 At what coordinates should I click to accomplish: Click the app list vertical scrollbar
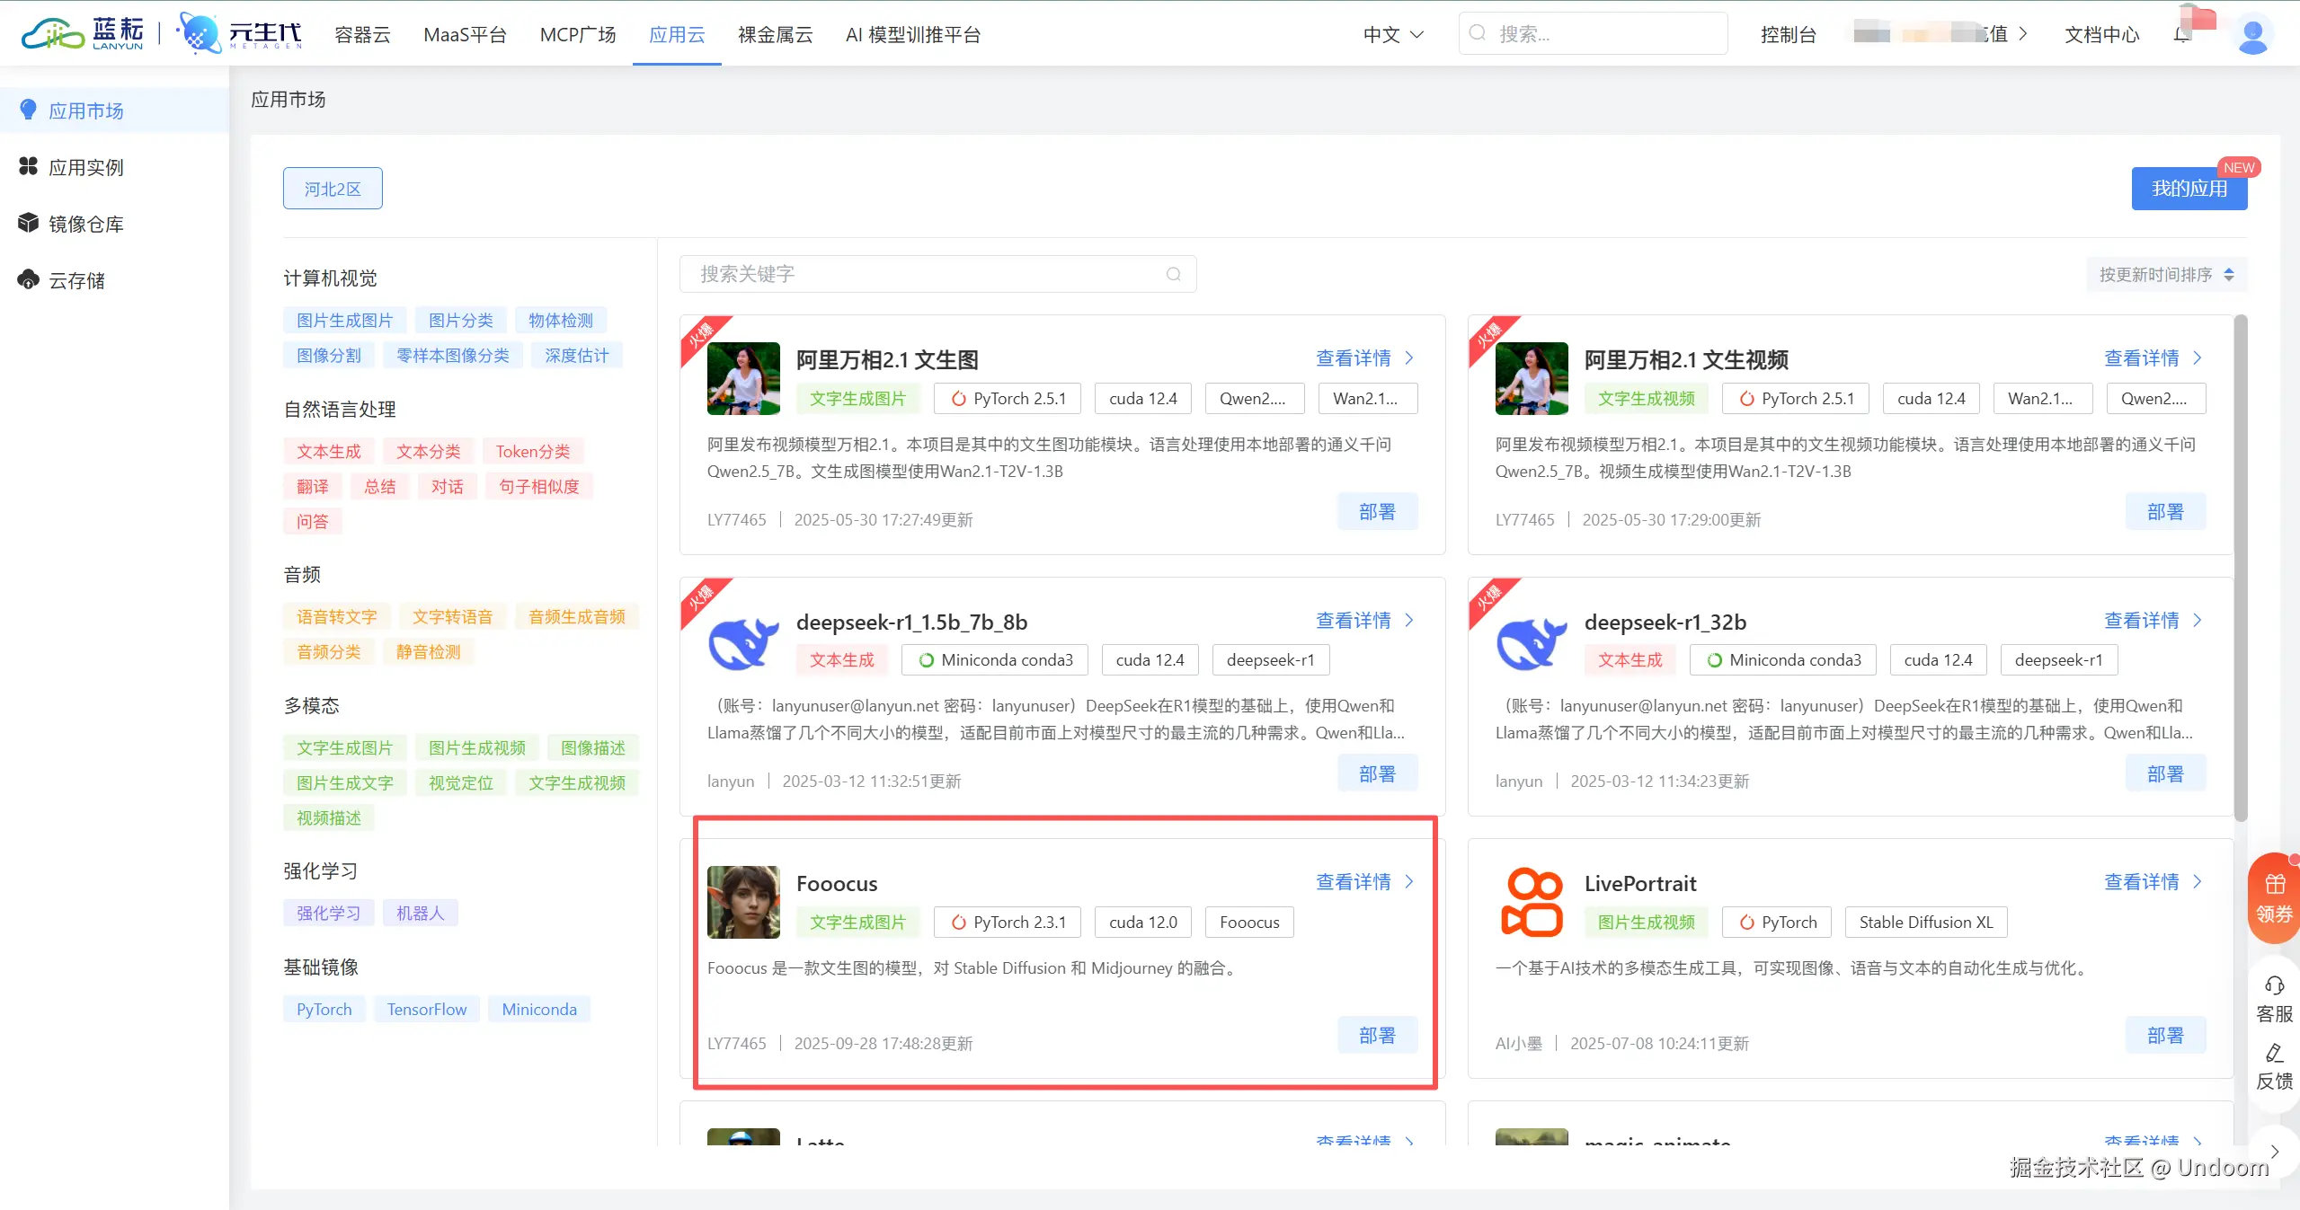(2240, 566)
